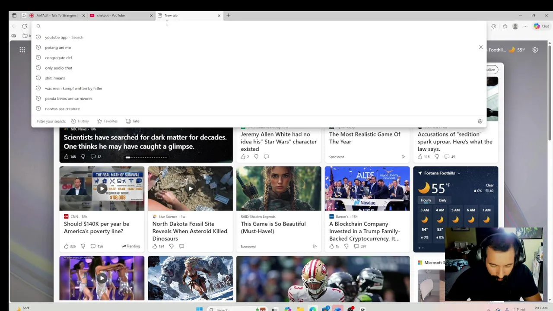
Task: Expand the Fortuna Foothills location dropdown
Action: tap(459, 173)
